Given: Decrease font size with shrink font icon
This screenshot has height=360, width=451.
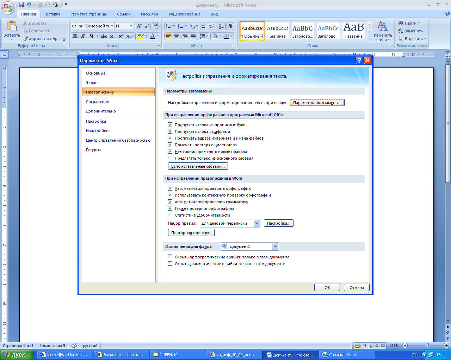Looking at the screenshot, I should coord(147,26).
